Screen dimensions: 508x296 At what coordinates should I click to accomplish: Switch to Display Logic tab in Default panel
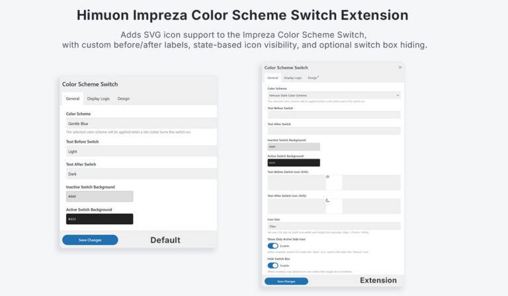click(x=99, y=98)
